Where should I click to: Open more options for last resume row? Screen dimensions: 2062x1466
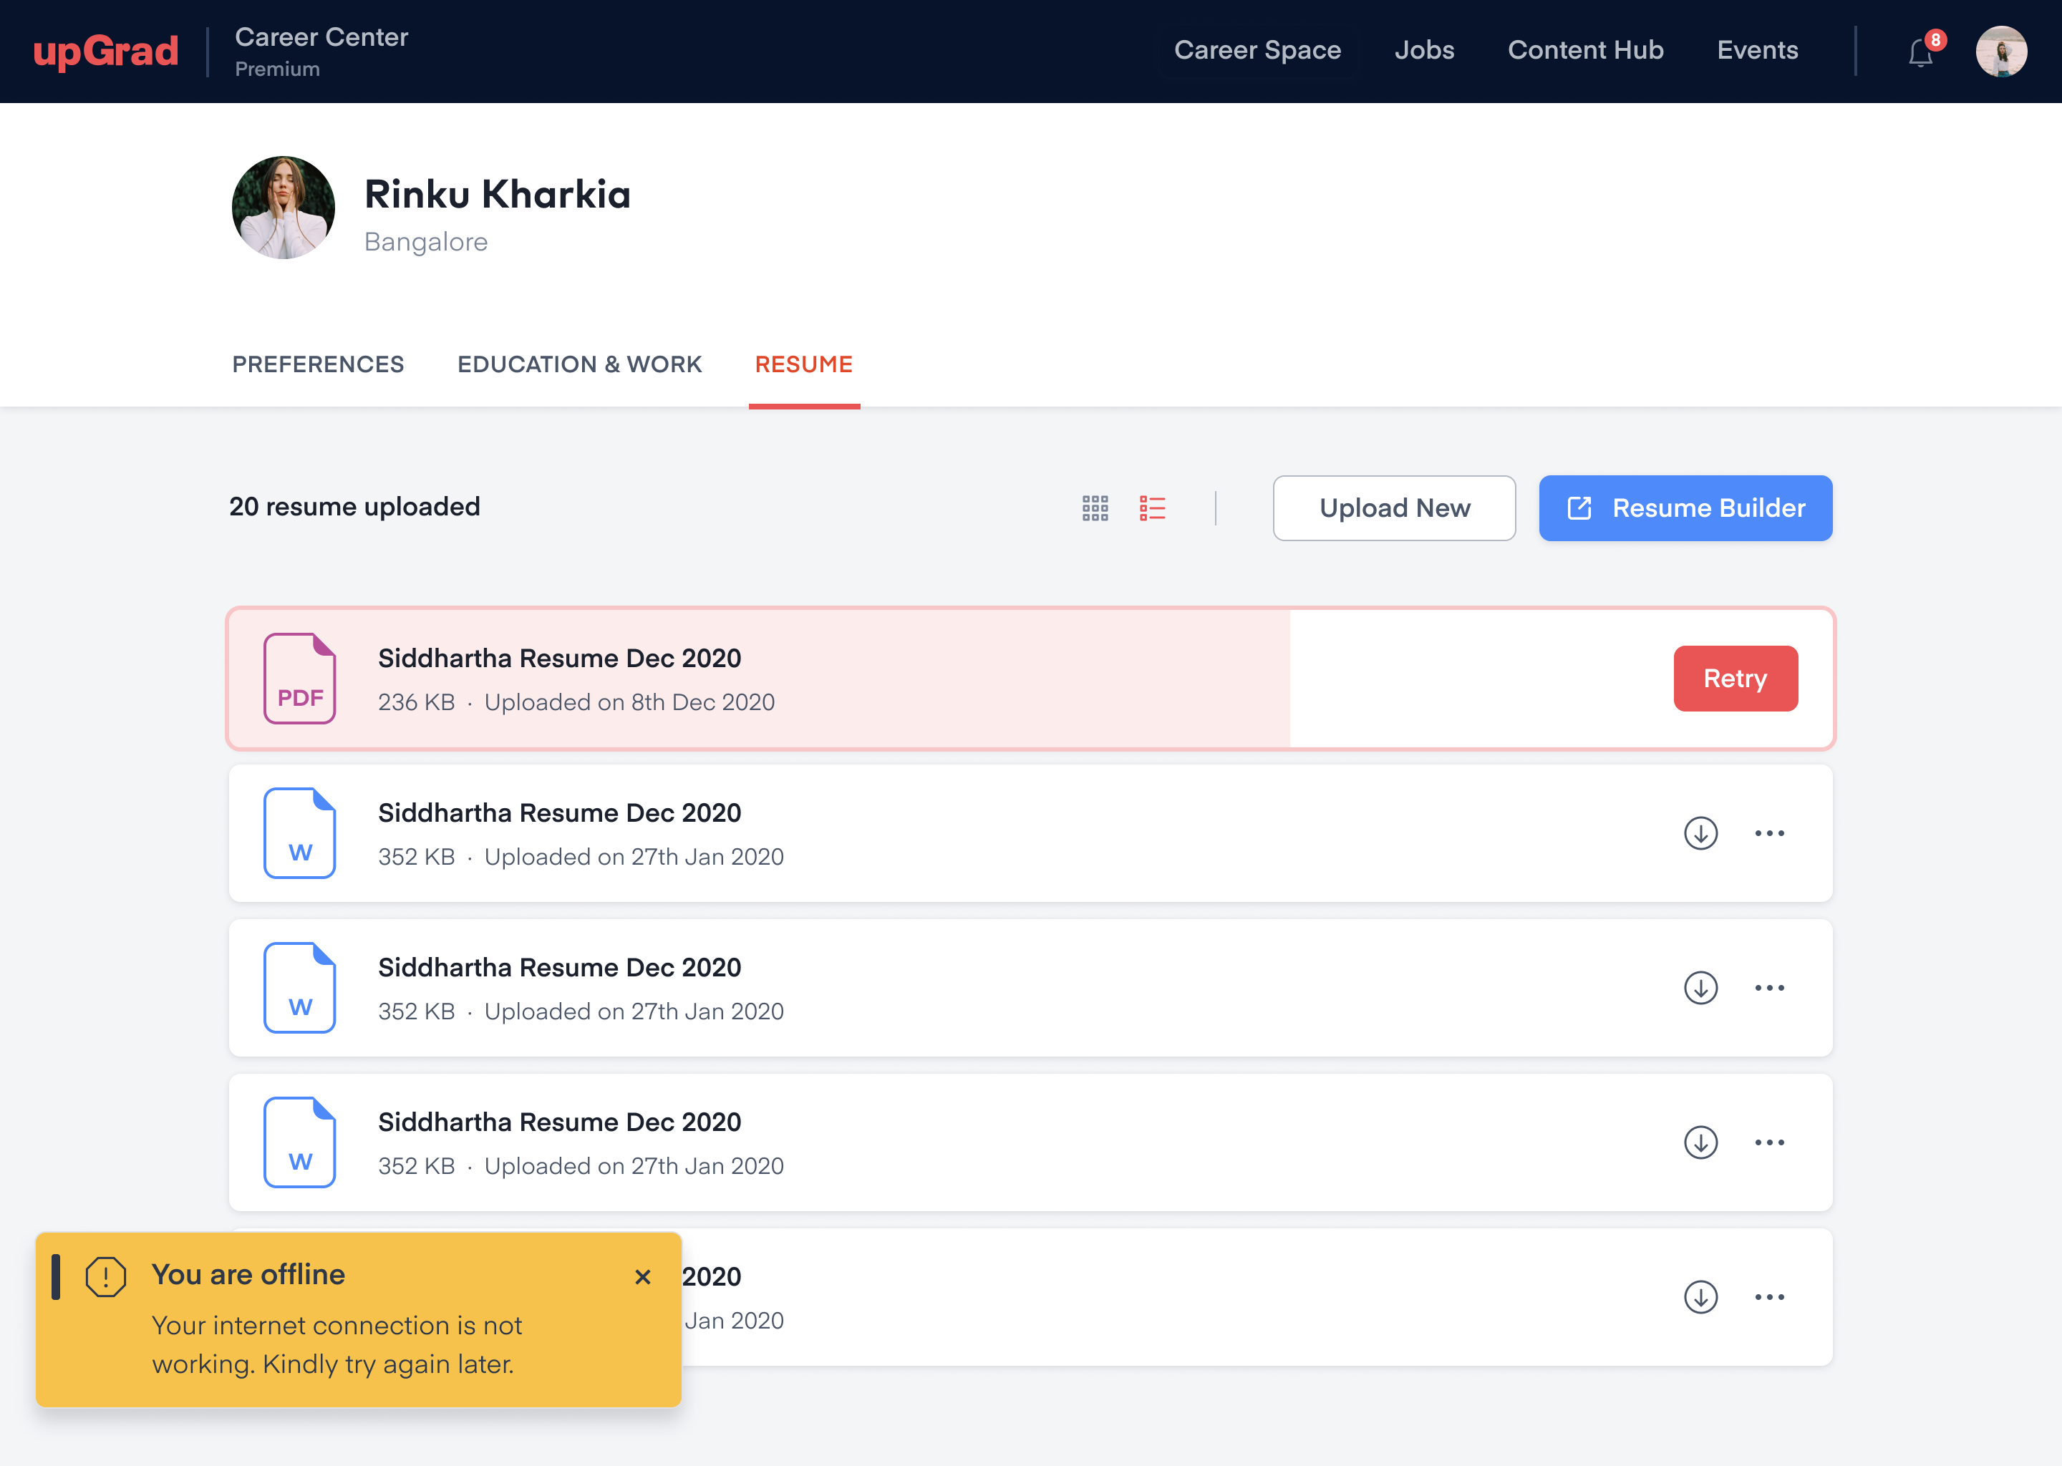click(1768, 1296)
